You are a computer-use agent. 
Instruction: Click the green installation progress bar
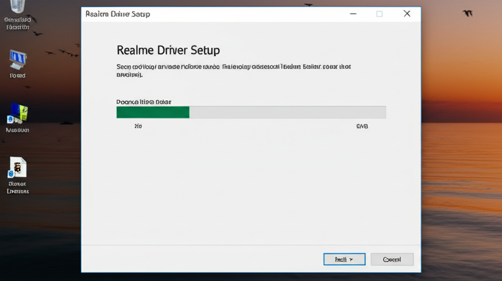(x=251, y=112)
